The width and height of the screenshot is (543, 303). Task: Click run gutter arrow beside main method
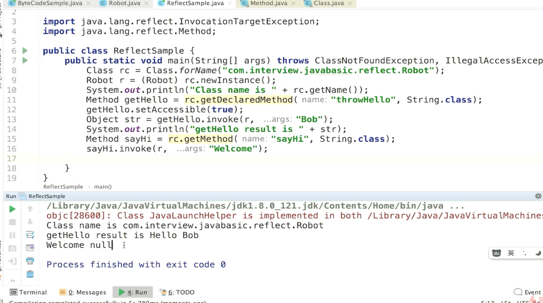25,61
